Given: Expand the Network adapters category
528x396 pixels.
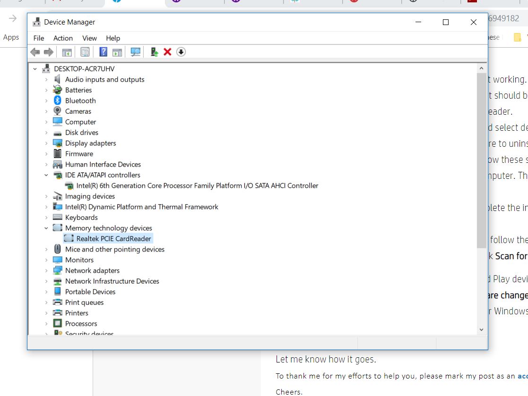Looking at the screenshot, I should 45,270.
